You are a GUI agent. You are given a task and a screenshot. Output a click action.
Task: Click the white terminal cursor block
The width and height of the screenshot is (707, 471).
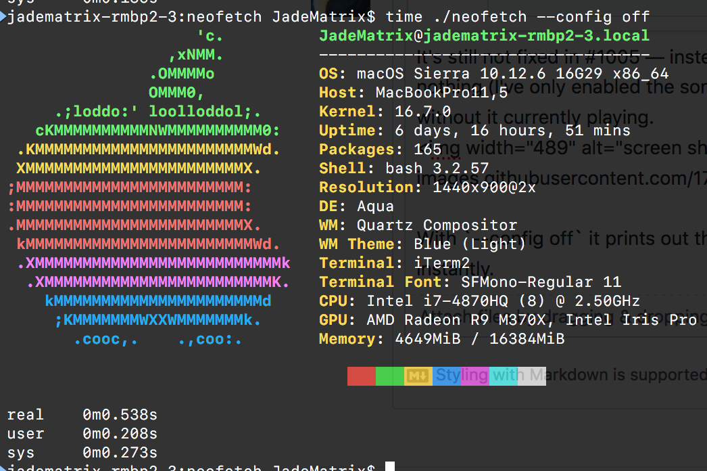[389, 466]
